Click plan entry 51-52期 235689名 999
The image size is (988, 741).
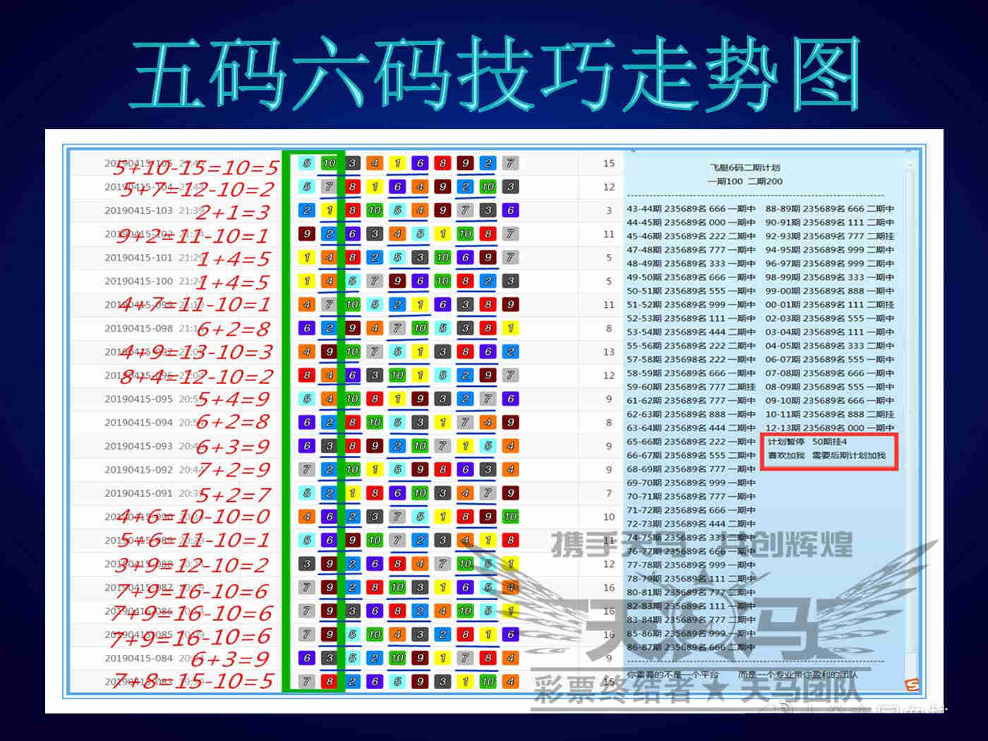(691, 305)
